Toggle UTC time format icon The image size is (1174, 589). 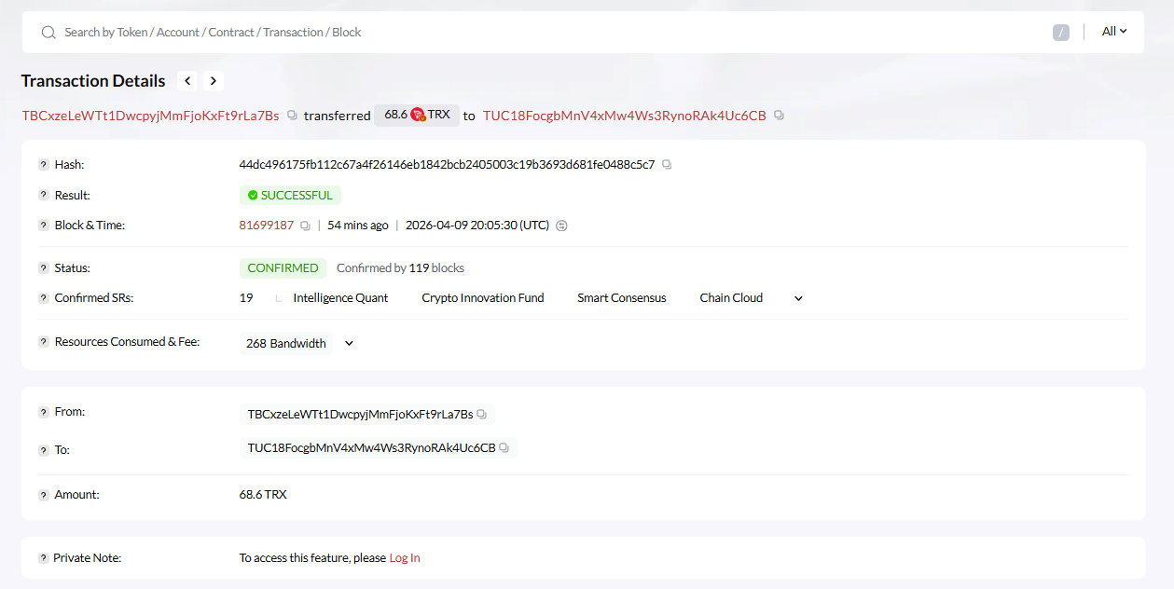pos(561,226)
